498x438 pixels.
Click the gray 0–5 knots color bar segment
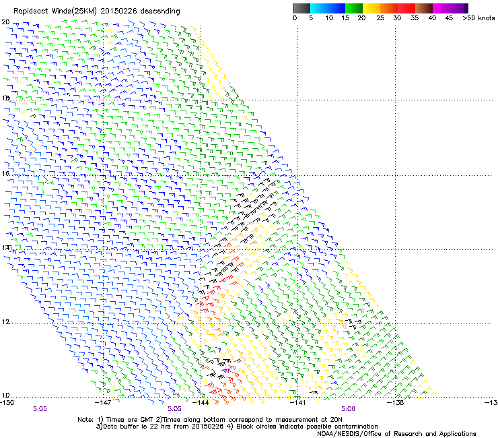point(301,8)
